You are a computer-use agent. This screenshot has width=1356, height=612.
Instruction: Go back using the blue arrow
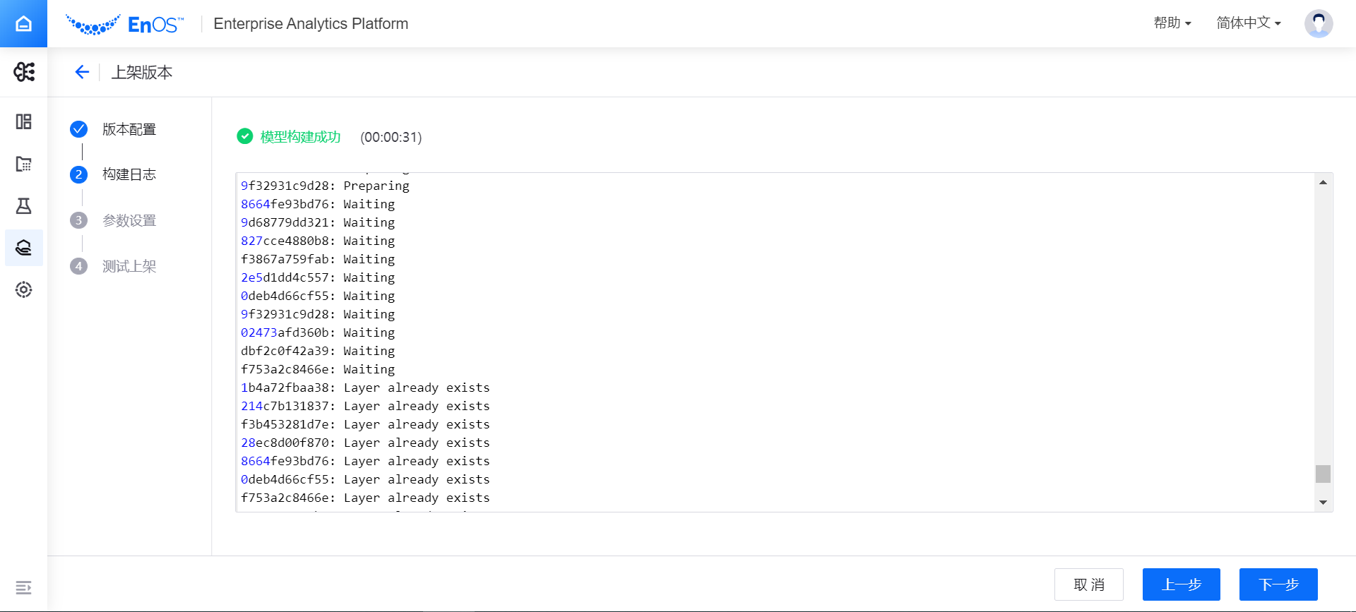tap(82, 72)
